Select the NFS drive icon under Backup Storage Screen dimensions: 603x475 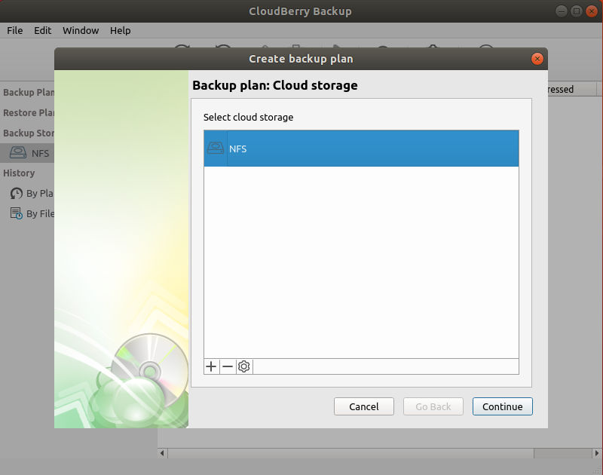coord(17,153)
